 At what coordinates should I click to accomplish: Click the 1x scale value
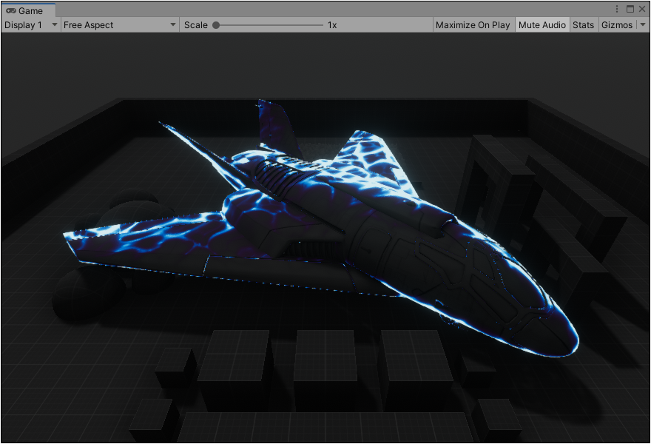click(x=332, y=25)
